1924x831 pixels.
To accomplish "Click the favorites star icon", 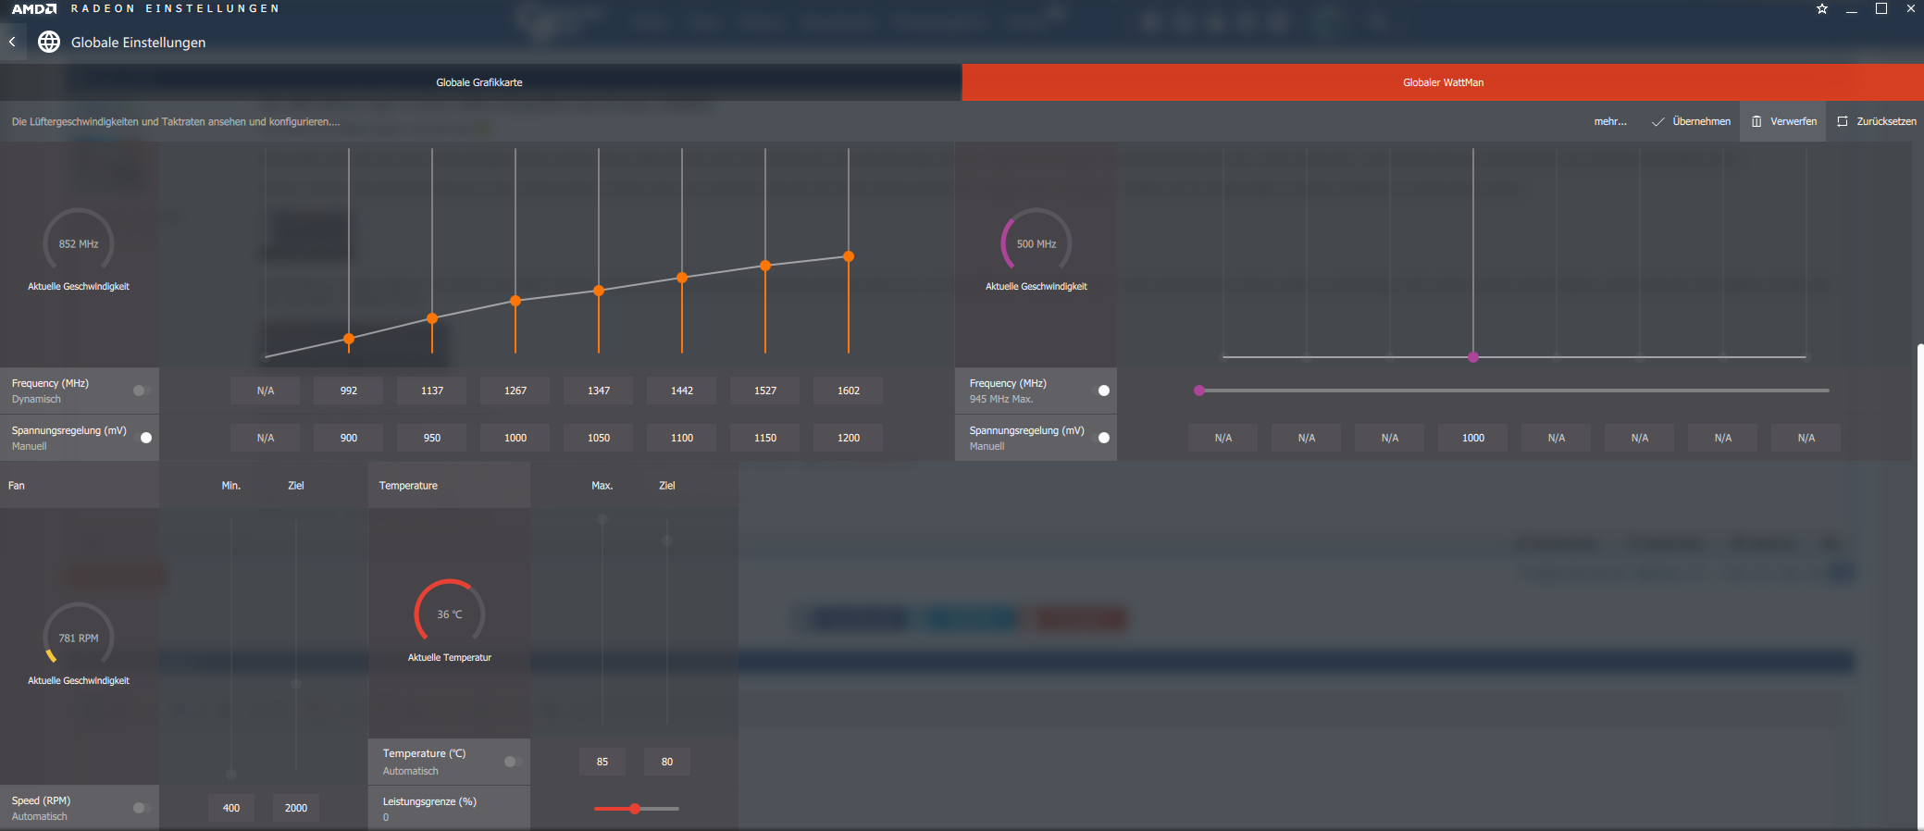I will pos(1822,8).
